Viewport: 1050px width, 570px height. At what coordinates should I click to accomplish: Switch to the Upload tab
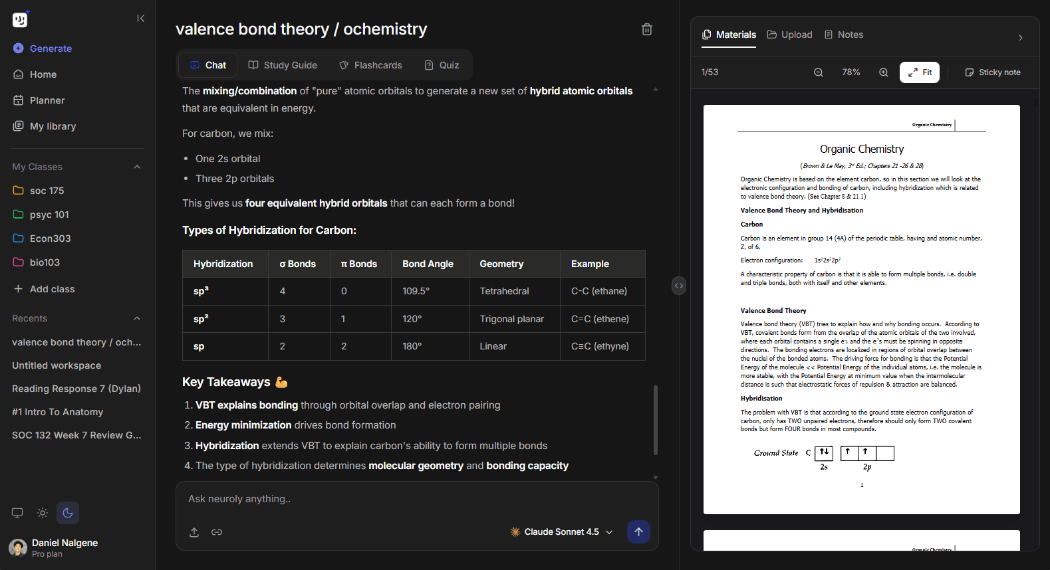pyautogui.click(x=790, y=35)
